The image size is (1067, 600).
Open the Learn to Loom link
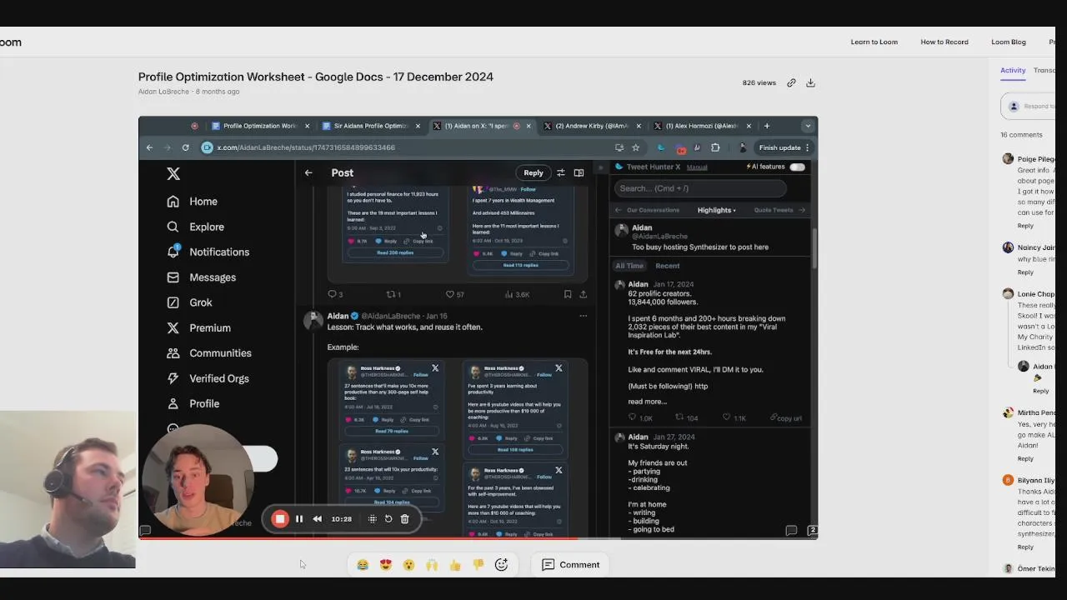pos(874,42)
